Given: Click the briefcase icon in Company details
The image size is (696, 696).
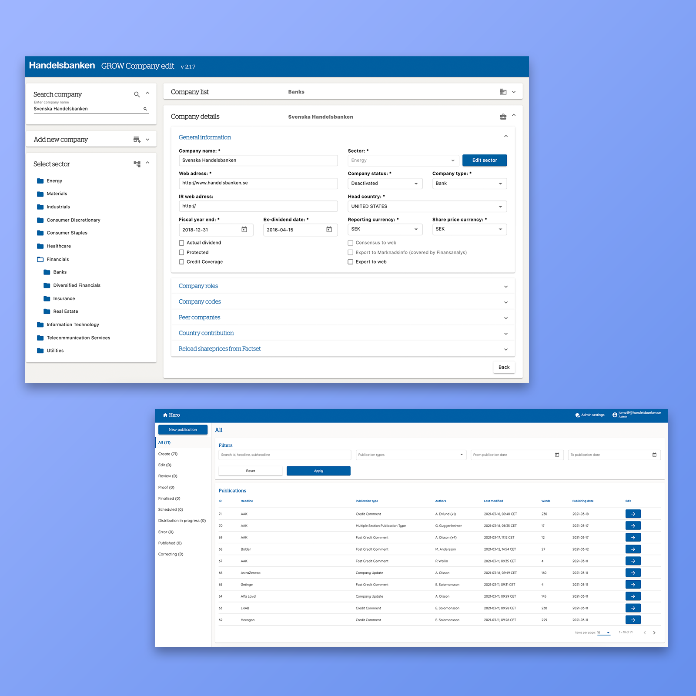Looking at the screenshot, I should 503,117.
